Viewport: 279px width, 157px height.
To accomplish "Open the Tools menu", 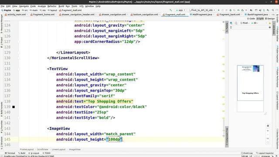I will (75, 6).
